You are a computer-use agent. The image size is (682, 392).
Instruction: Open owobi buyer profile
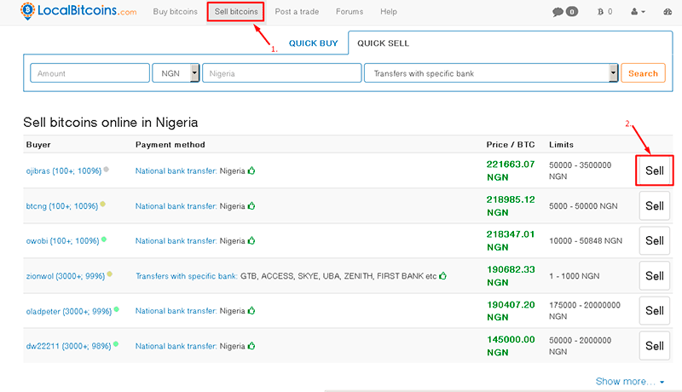pos(62,241)
